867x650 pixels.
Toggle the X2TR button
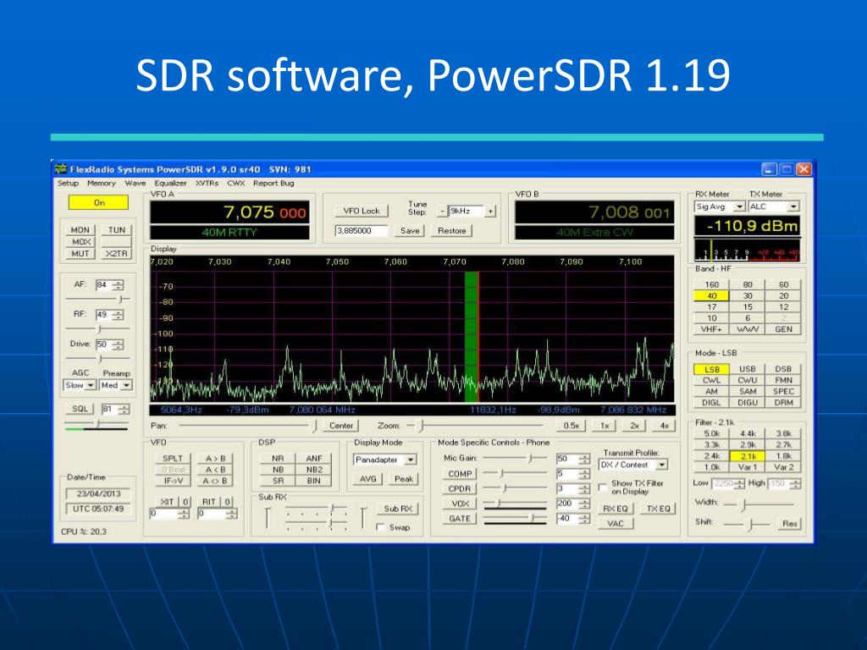click(117, 254)
